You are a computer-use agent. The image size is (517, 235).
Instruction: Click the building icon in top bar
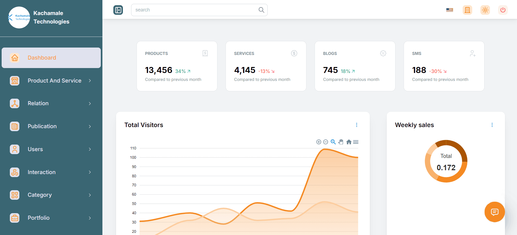[x=467, y=10]
